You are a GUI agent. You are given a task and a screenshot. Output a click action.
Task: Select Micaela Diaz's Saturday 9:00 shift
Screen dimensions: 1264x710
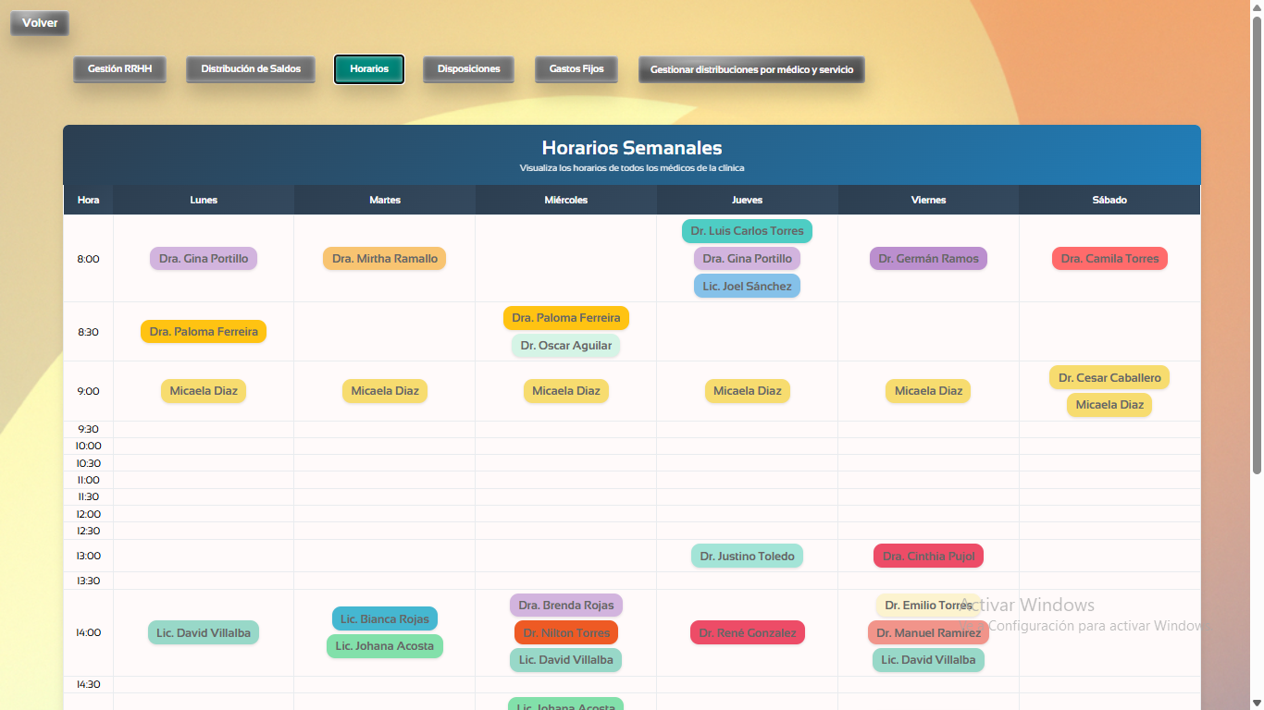pos(1109,405)
